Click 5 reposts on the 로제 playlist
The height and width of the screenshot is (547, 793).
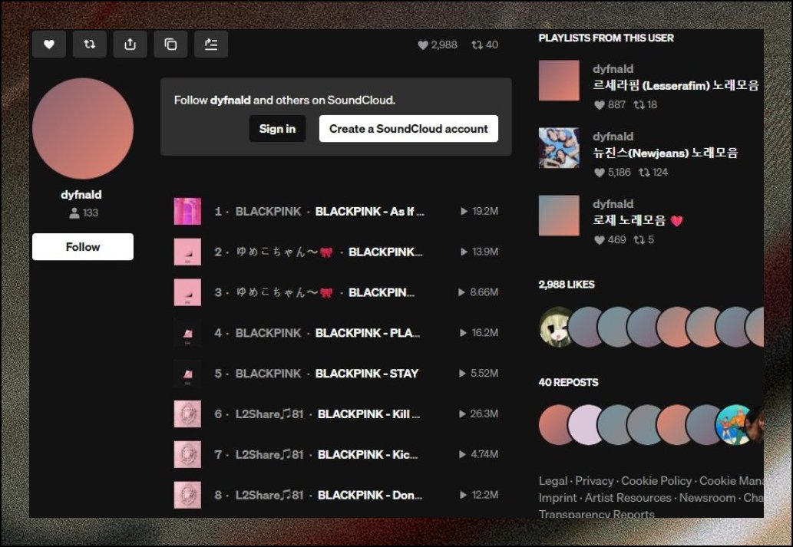pos(644,239)
